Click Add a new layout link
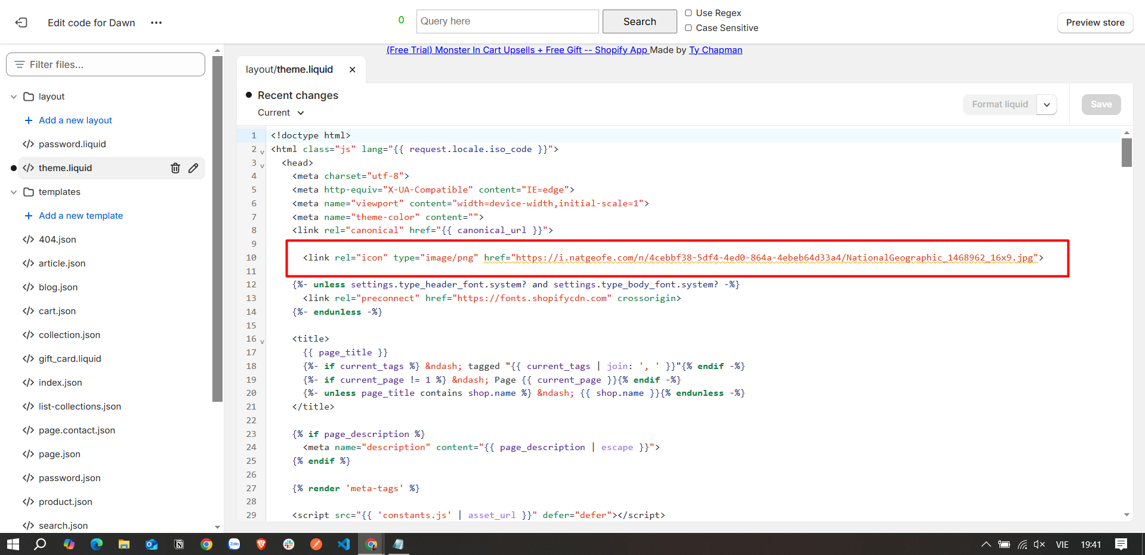 point(75,120)
